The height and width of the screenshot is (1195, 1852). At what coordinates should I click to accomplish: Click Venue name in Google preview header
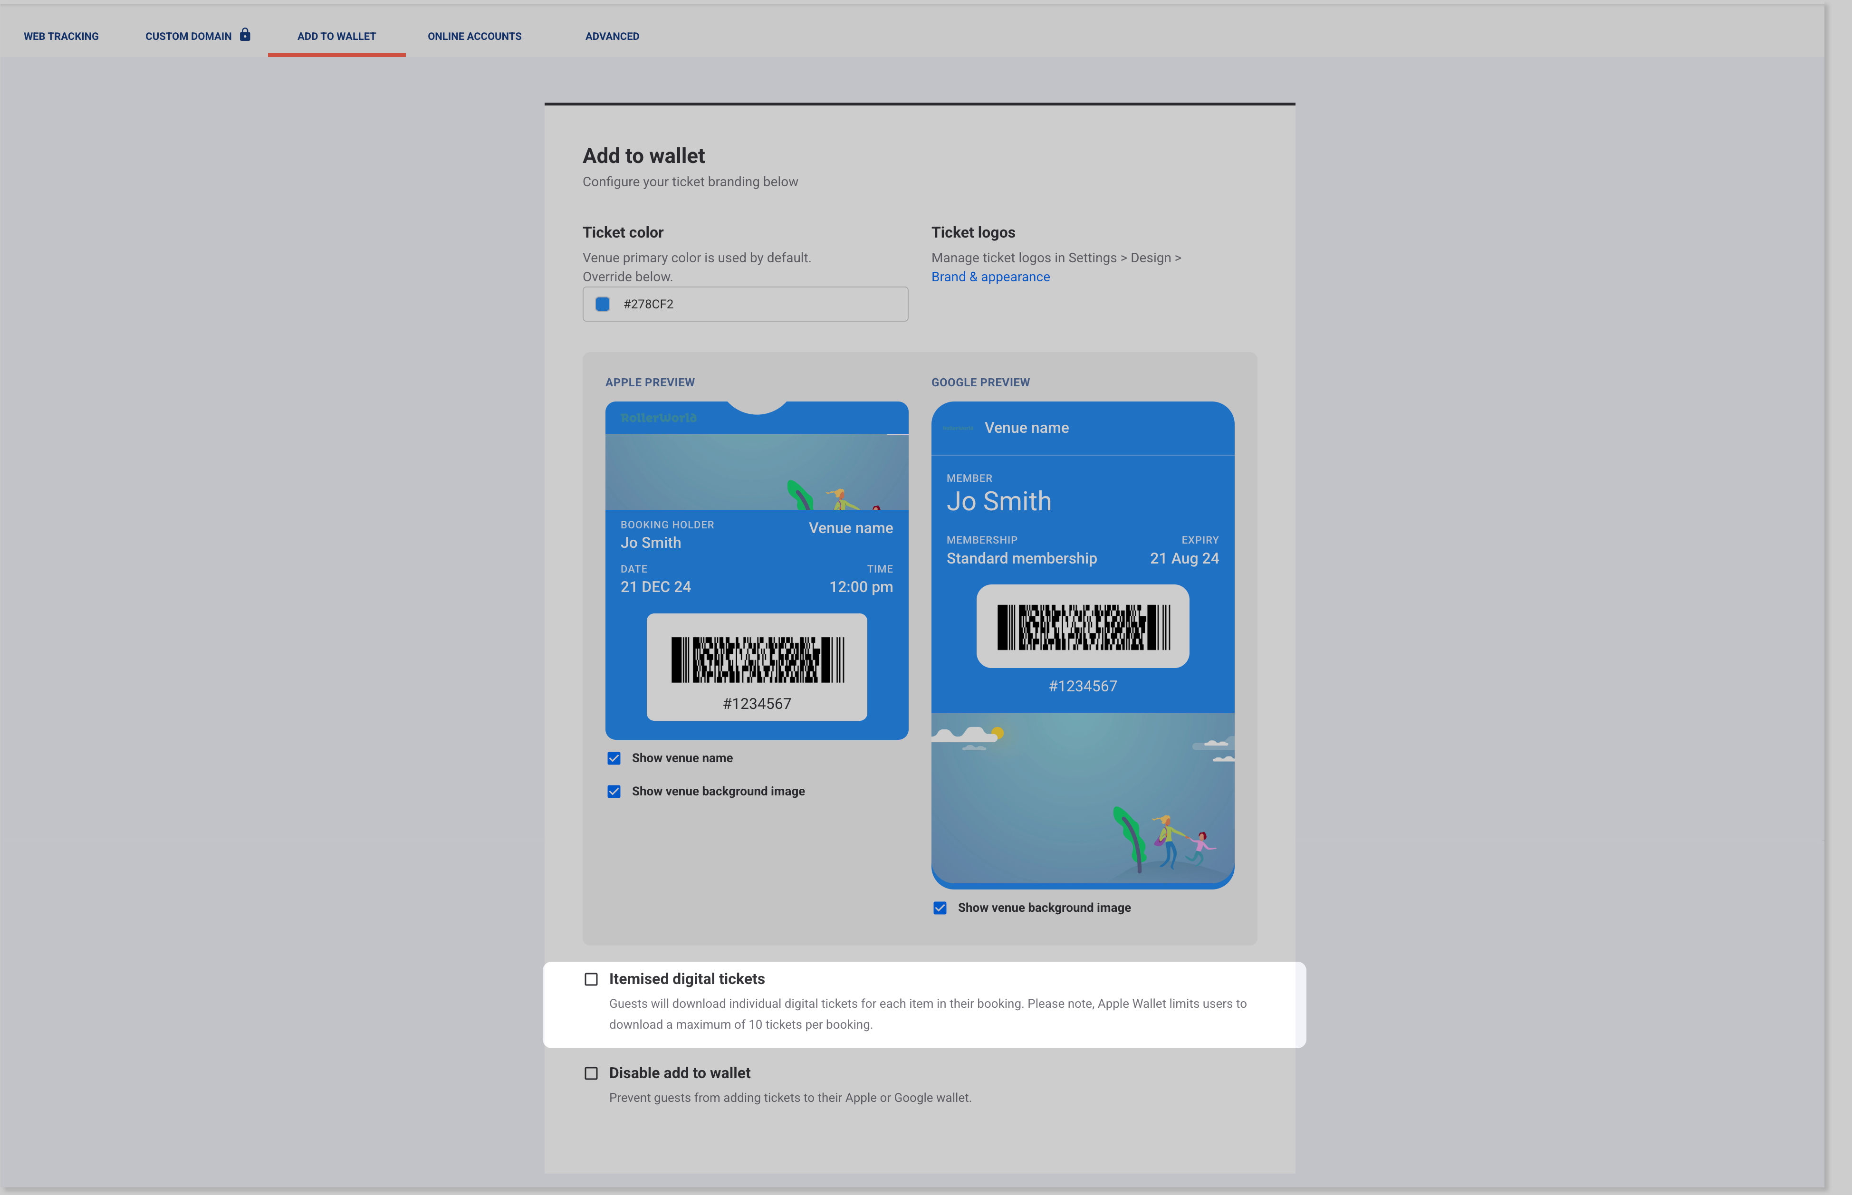coord(1027,428)
